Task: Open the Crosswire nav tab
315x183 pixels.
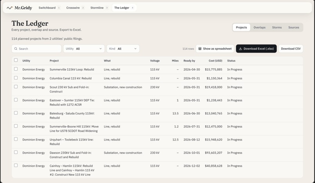Action: click(x=75, y=8)
